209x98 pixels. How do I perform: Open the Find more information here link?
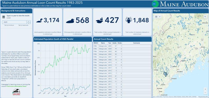[16, 86]
